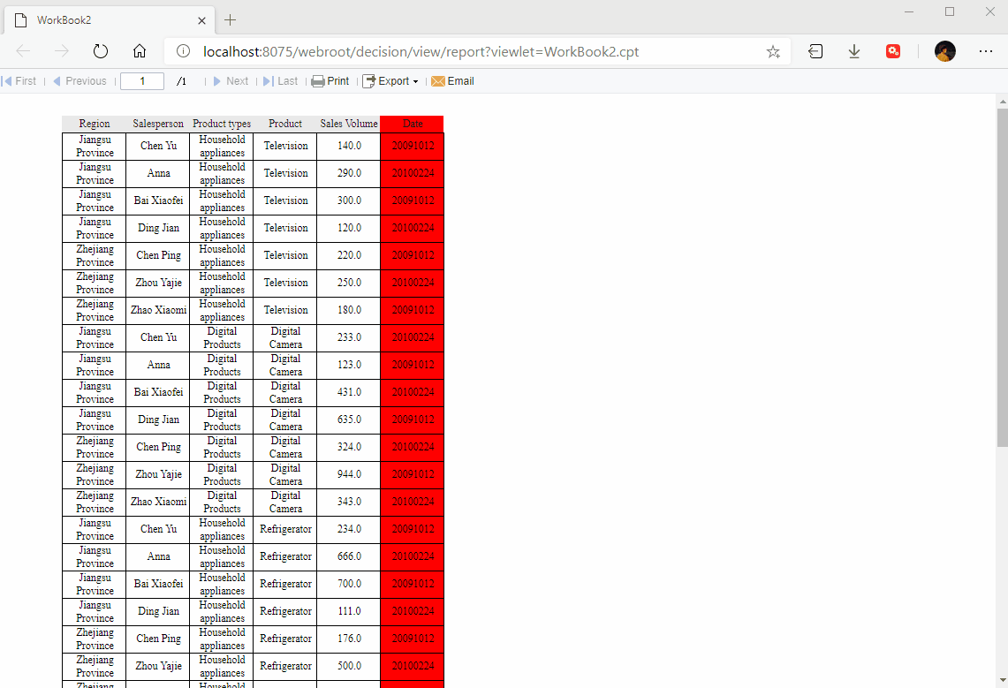Refresh the report page
Screen dimensions: 1008x688
click(x=100, y=51)
